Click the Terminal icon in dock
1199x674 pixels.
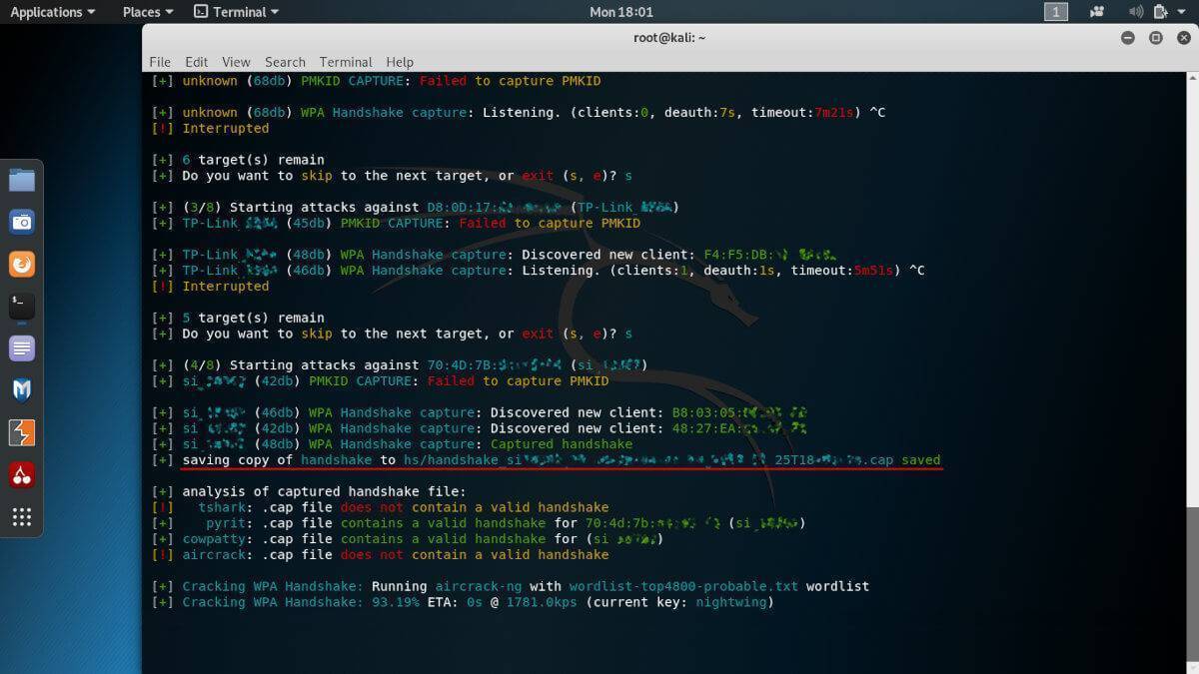click(22, 306)
